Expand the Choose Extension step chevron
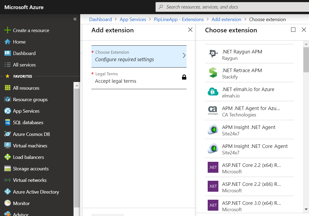Viewport: 309px width, 216px height. tap(184, 56)
